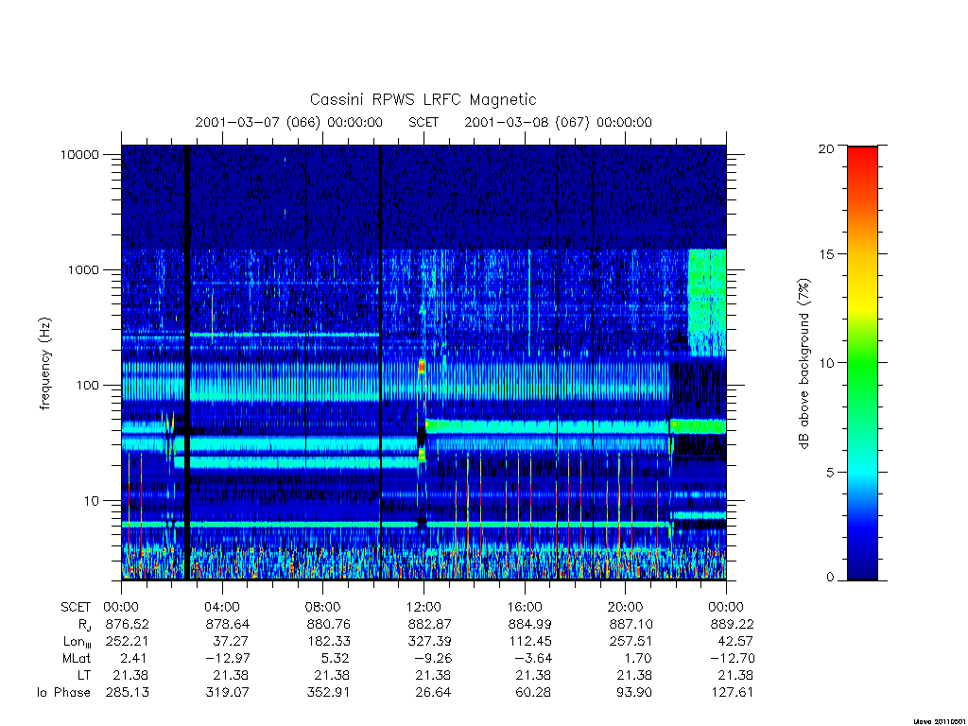Click the 252.21 longitude value
Image resolution: width=968 pixels, height=726 pixels.
[128, 642]
